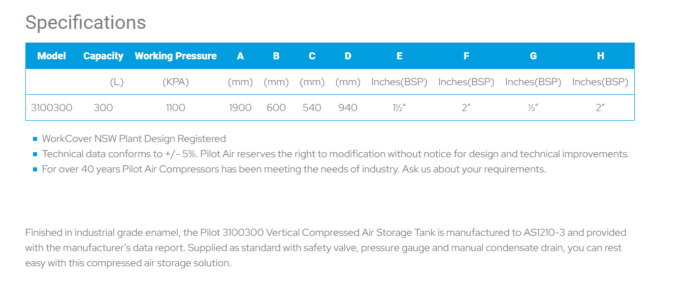Click the Finished in industrial grade enamel paragraph

325,248
